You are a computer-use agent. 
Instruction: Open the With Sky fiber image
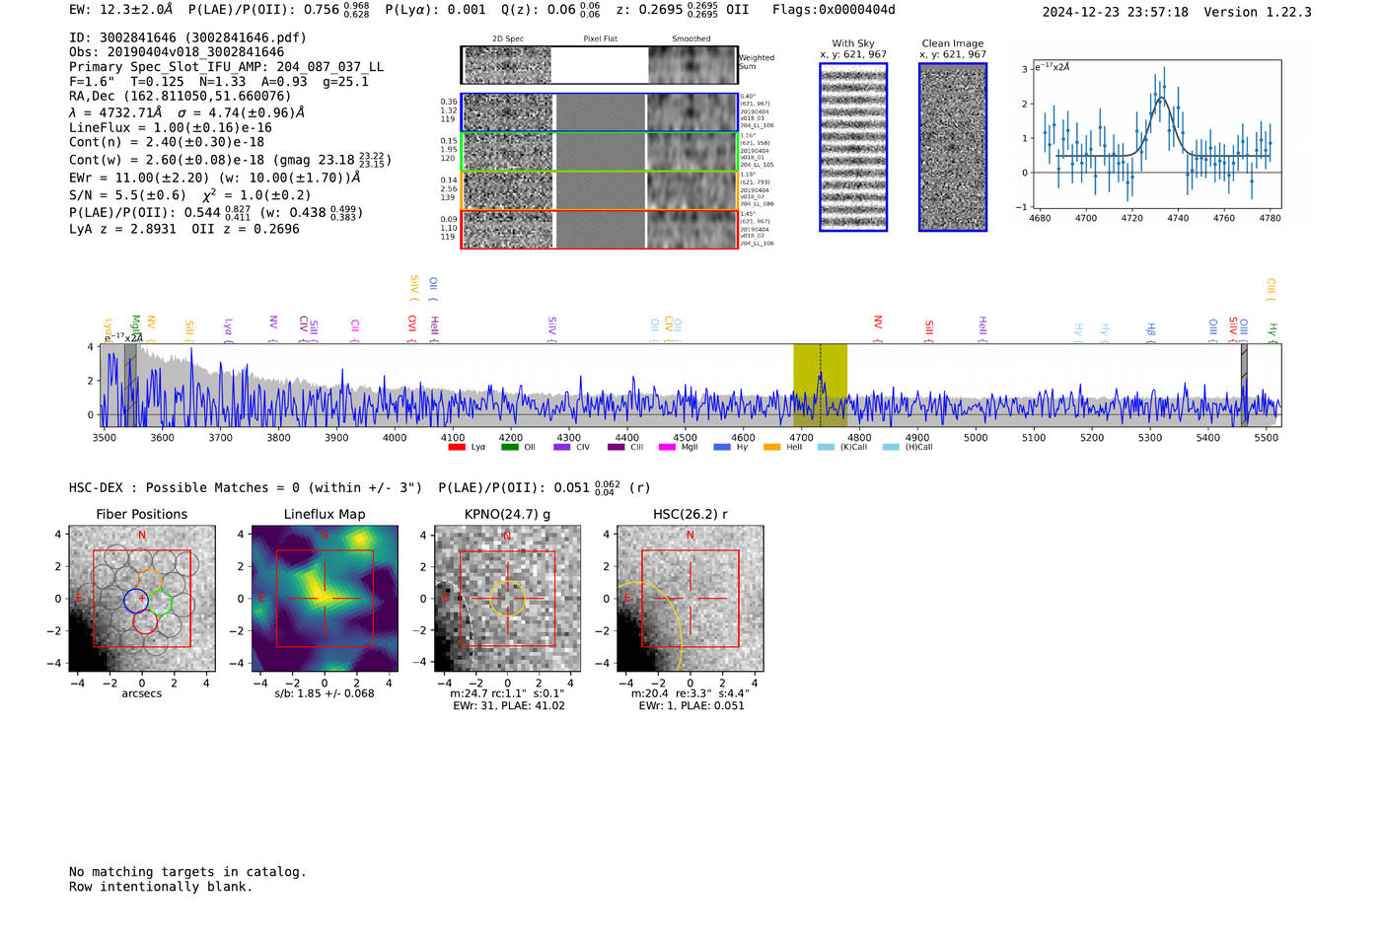853,147
